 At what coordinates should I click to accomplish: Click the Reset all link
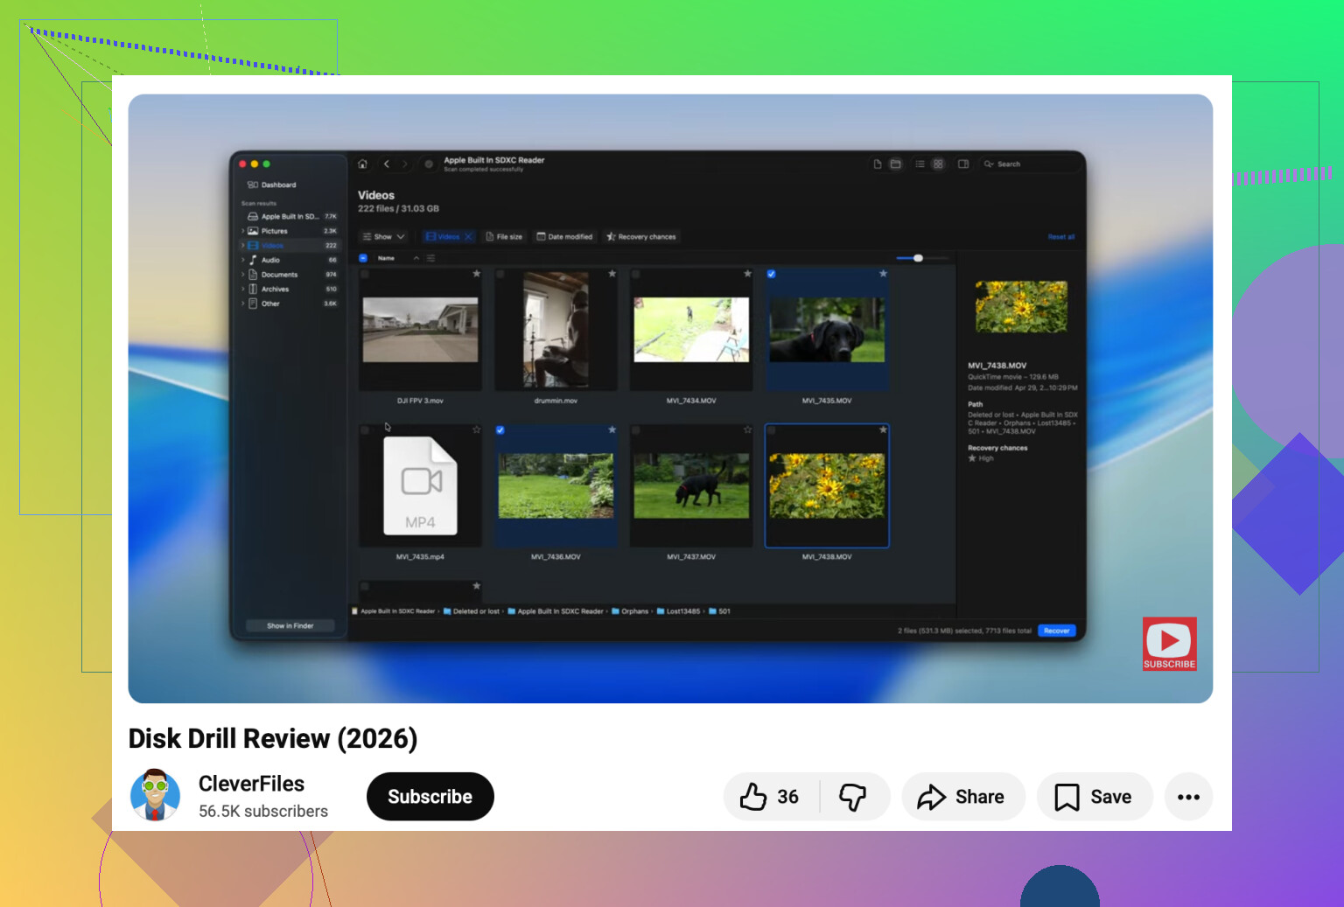[x=1061, y=237]
